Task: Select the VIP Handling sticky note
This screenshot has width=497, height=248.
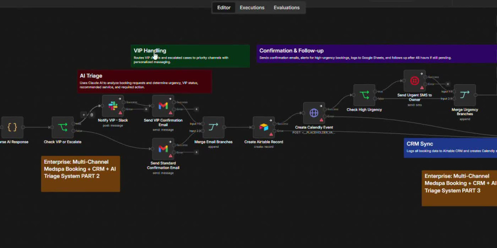Action: [x=190, y=56]
